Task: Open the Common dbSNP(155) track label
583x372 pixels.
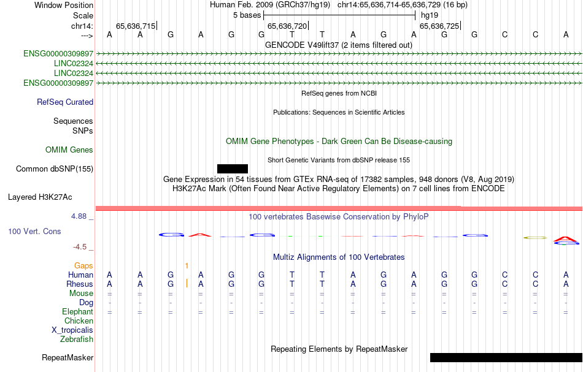Action: point(55,169)
